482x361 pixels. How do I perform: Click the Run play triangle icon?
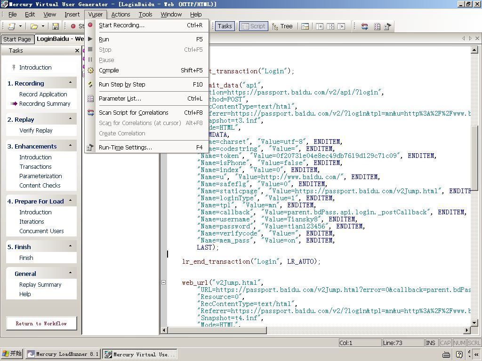(90, 39)
